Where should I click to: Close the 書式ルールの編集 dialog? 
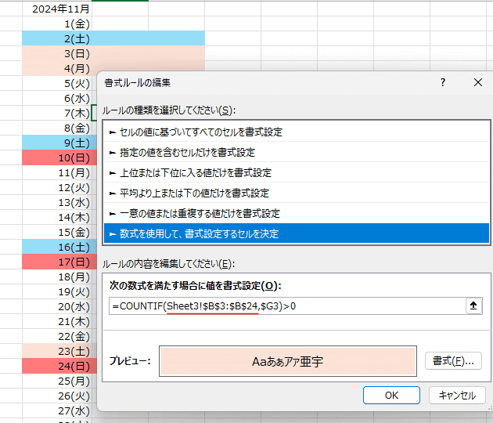click(x=478, y=82)
